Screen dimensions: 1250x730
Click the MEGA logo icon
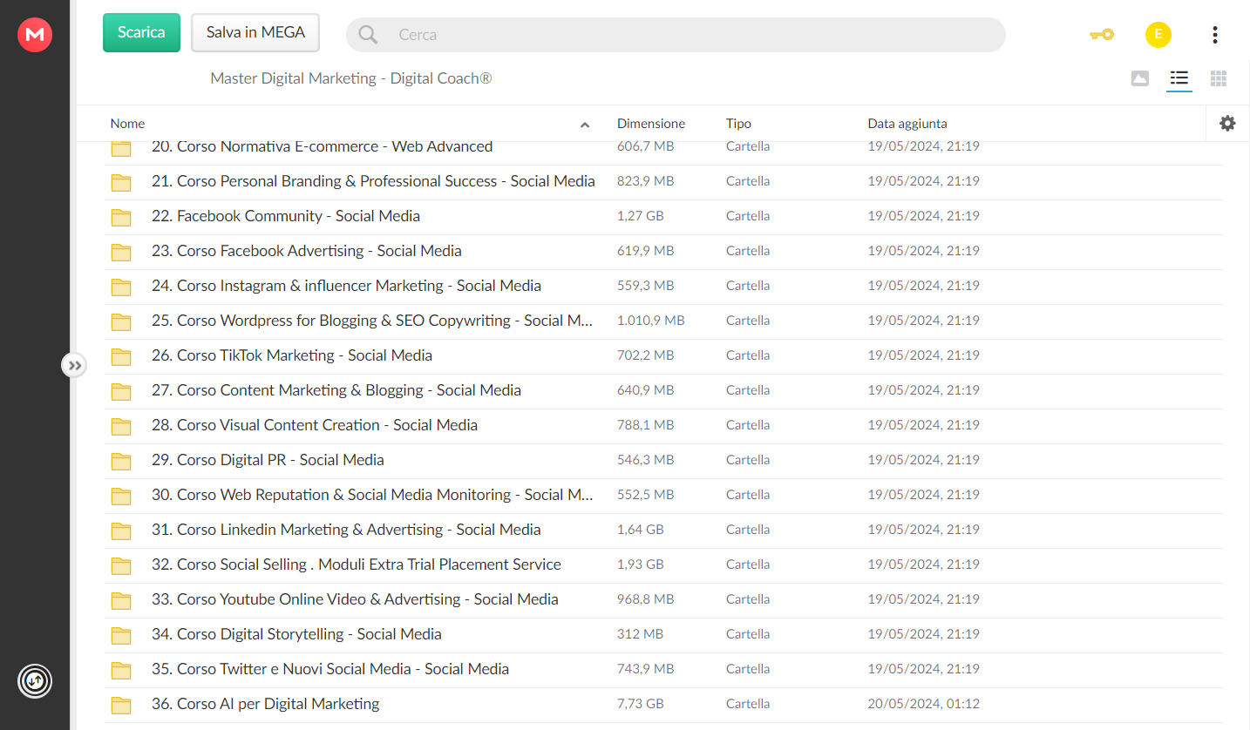(x=35, y=35)
